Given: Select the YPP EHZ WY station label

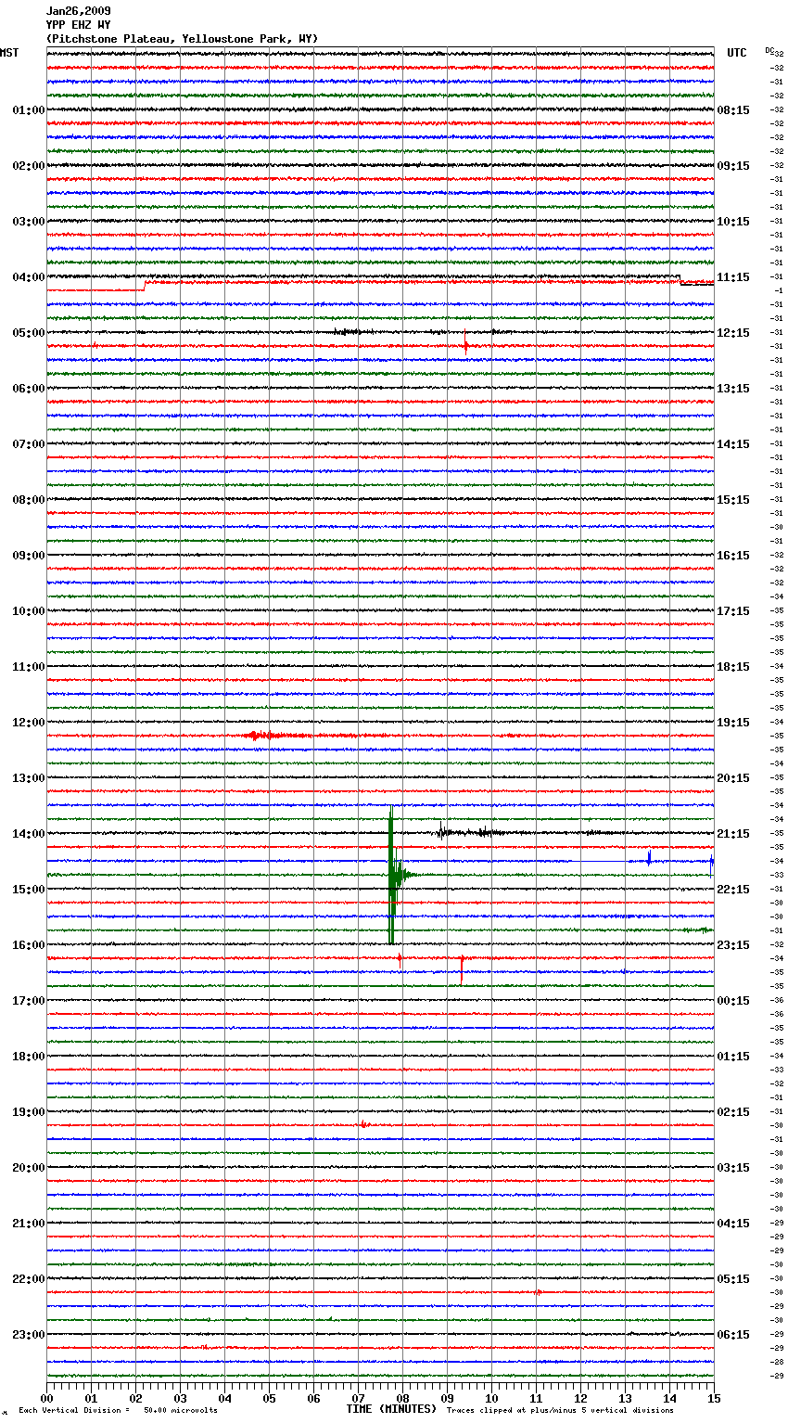Looking at the screenshot, I should [x=78, y=25].
